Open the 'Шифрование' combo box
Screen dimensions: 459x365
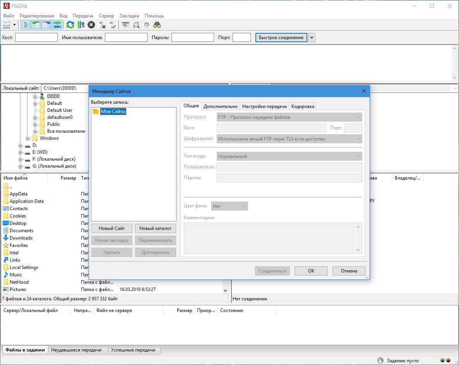pos(289,139)
